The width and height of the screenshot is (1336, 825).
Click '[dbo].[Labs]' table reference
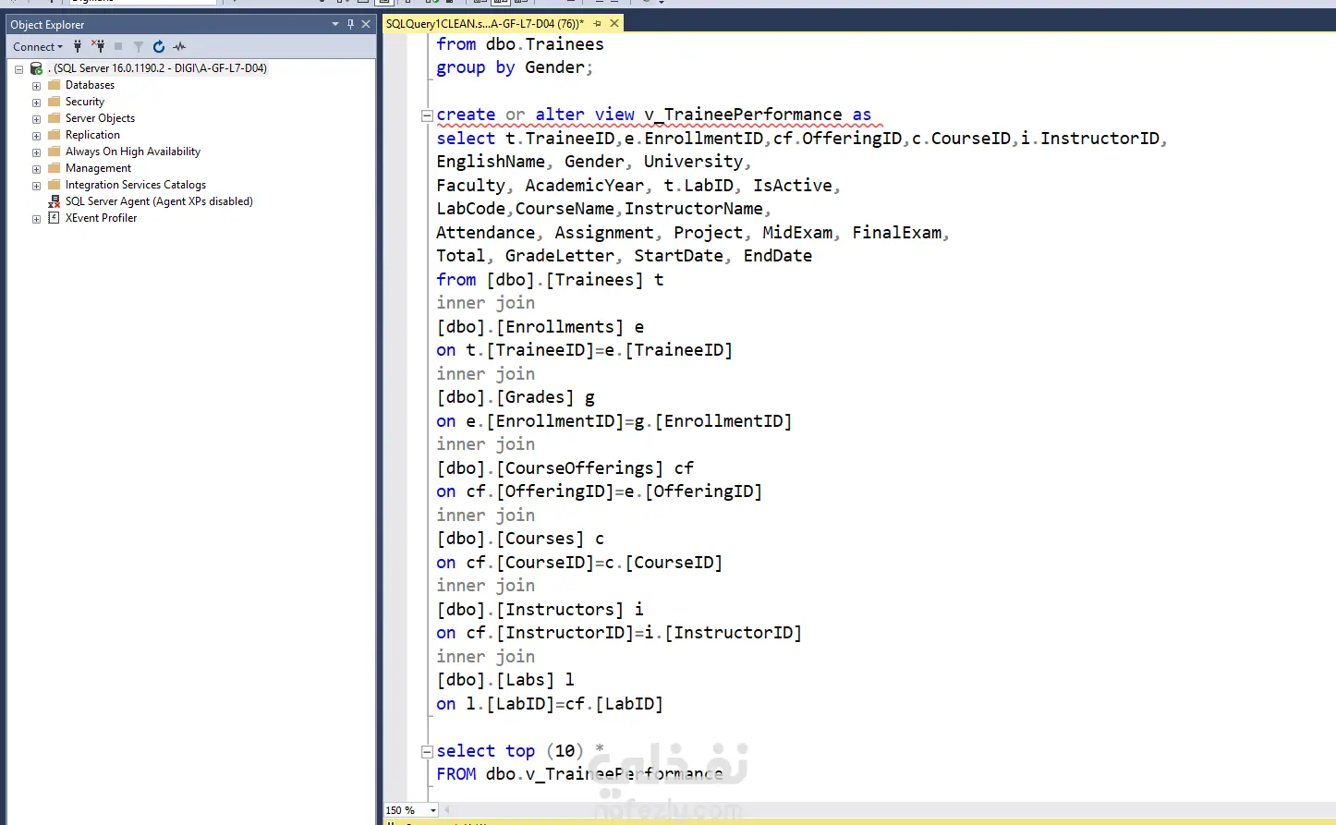click(x=495, y=680)
